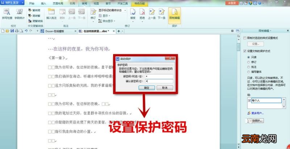The width and height of the screenshot is (290, 149).
Task: Convert text with 繁转简
Action: tap(34, 10)
